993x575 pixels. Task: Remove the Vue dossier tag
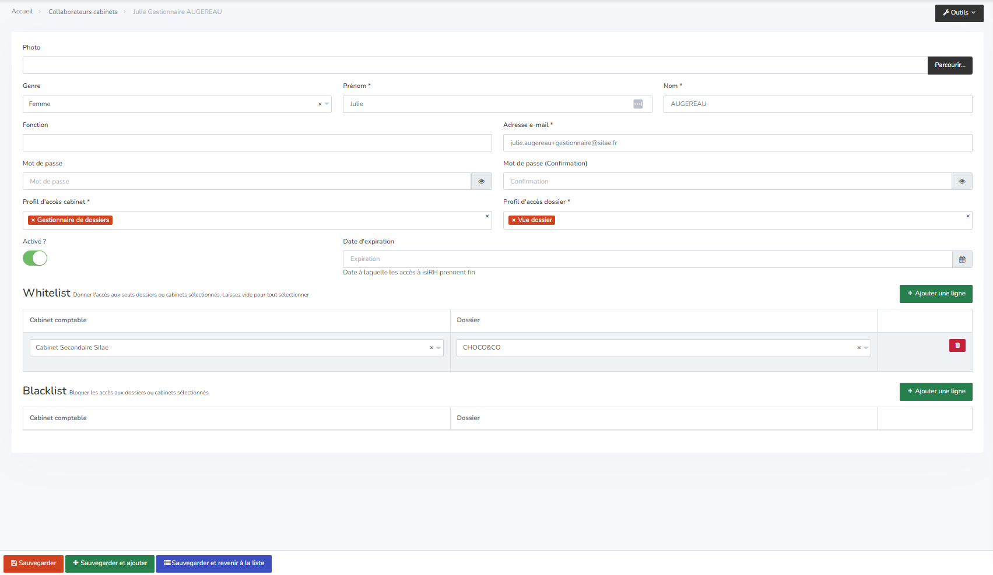coord(514,220)
